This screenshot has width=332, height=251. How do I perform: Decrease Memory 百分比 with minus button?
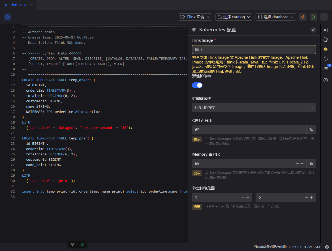coord(297,164)
